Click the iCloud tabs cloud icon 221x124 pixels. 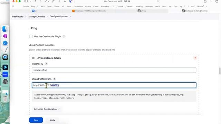47,1
